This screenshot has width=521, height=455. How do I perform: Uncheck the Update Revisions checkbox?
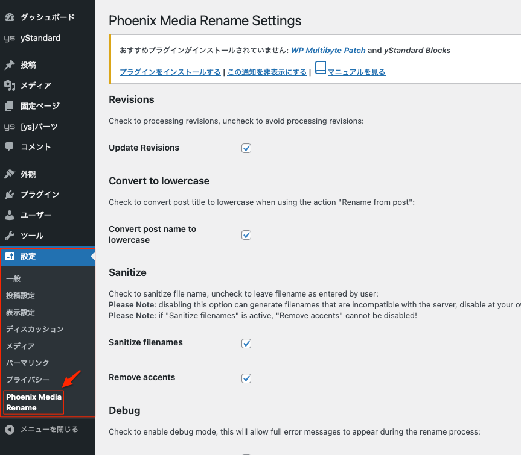[246, 148]
